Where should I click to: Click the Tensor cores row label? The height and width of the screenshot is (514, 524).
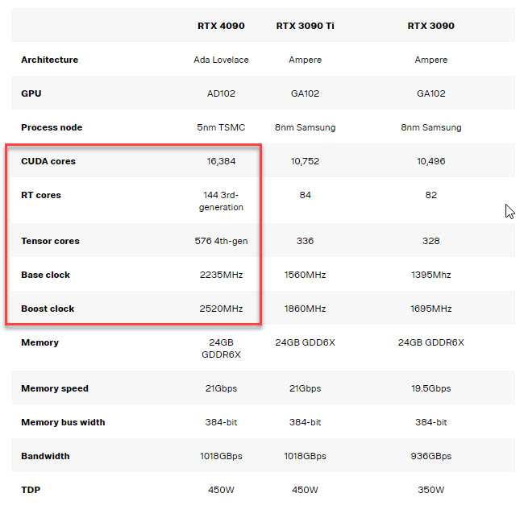(x=50, y=241)
